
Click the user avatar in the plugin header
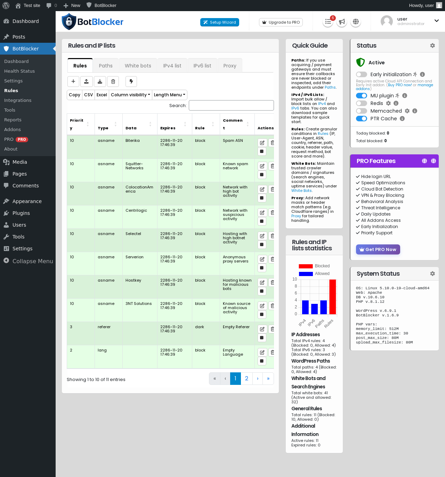387,22
